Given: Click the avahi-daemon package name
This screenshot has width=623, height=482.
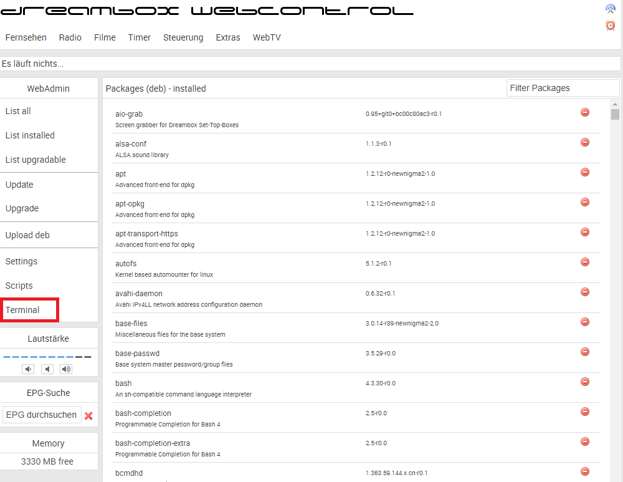Looking at the screenshot, I should [x=139, y=294].
